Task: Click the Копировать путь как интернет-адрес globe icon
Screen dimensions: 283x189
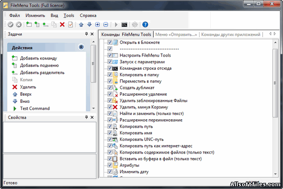Action: point(115,146)
